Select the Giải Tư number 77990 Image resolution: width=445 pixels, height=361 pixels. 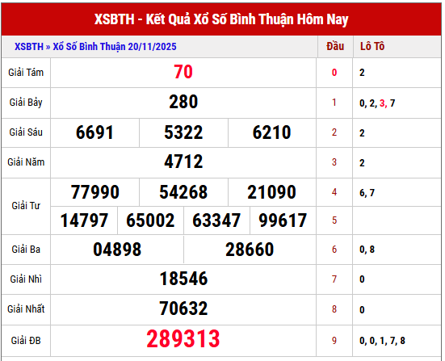(x=94, y=192)
